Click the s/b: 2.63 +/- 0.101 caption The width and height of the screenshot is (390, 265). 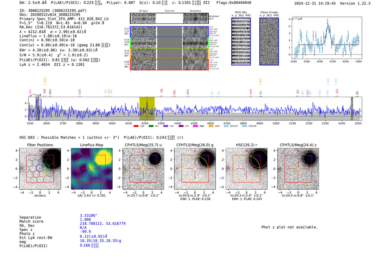tap(92, 195)
